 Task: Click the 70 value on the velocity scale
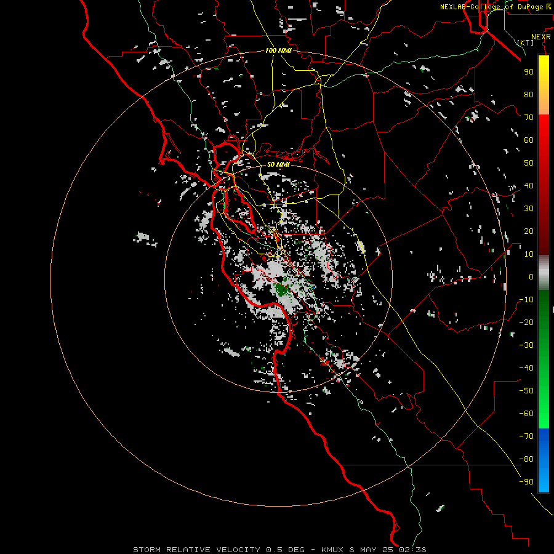pyautogui.click(x=529, y=118)
